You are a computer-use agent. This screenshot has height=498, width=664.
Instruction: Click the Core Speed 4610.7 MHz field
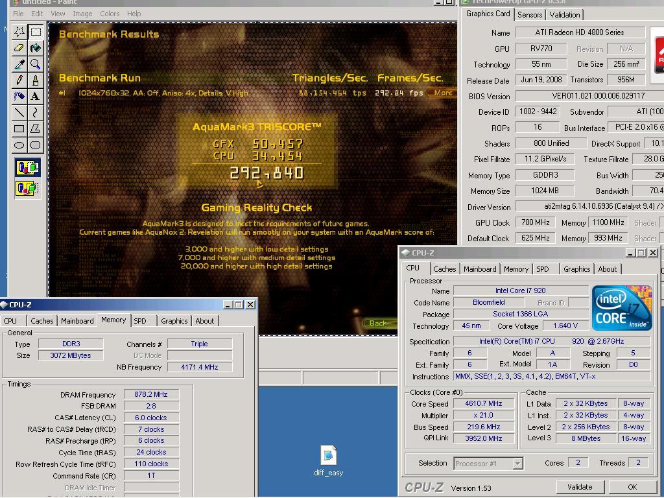pos(484,403)
